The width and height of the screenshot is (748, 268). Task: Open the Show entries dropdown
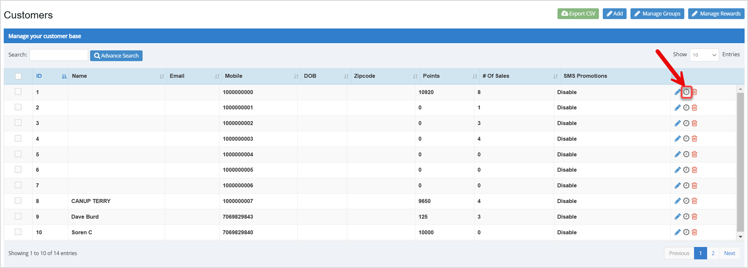point(704,55)
